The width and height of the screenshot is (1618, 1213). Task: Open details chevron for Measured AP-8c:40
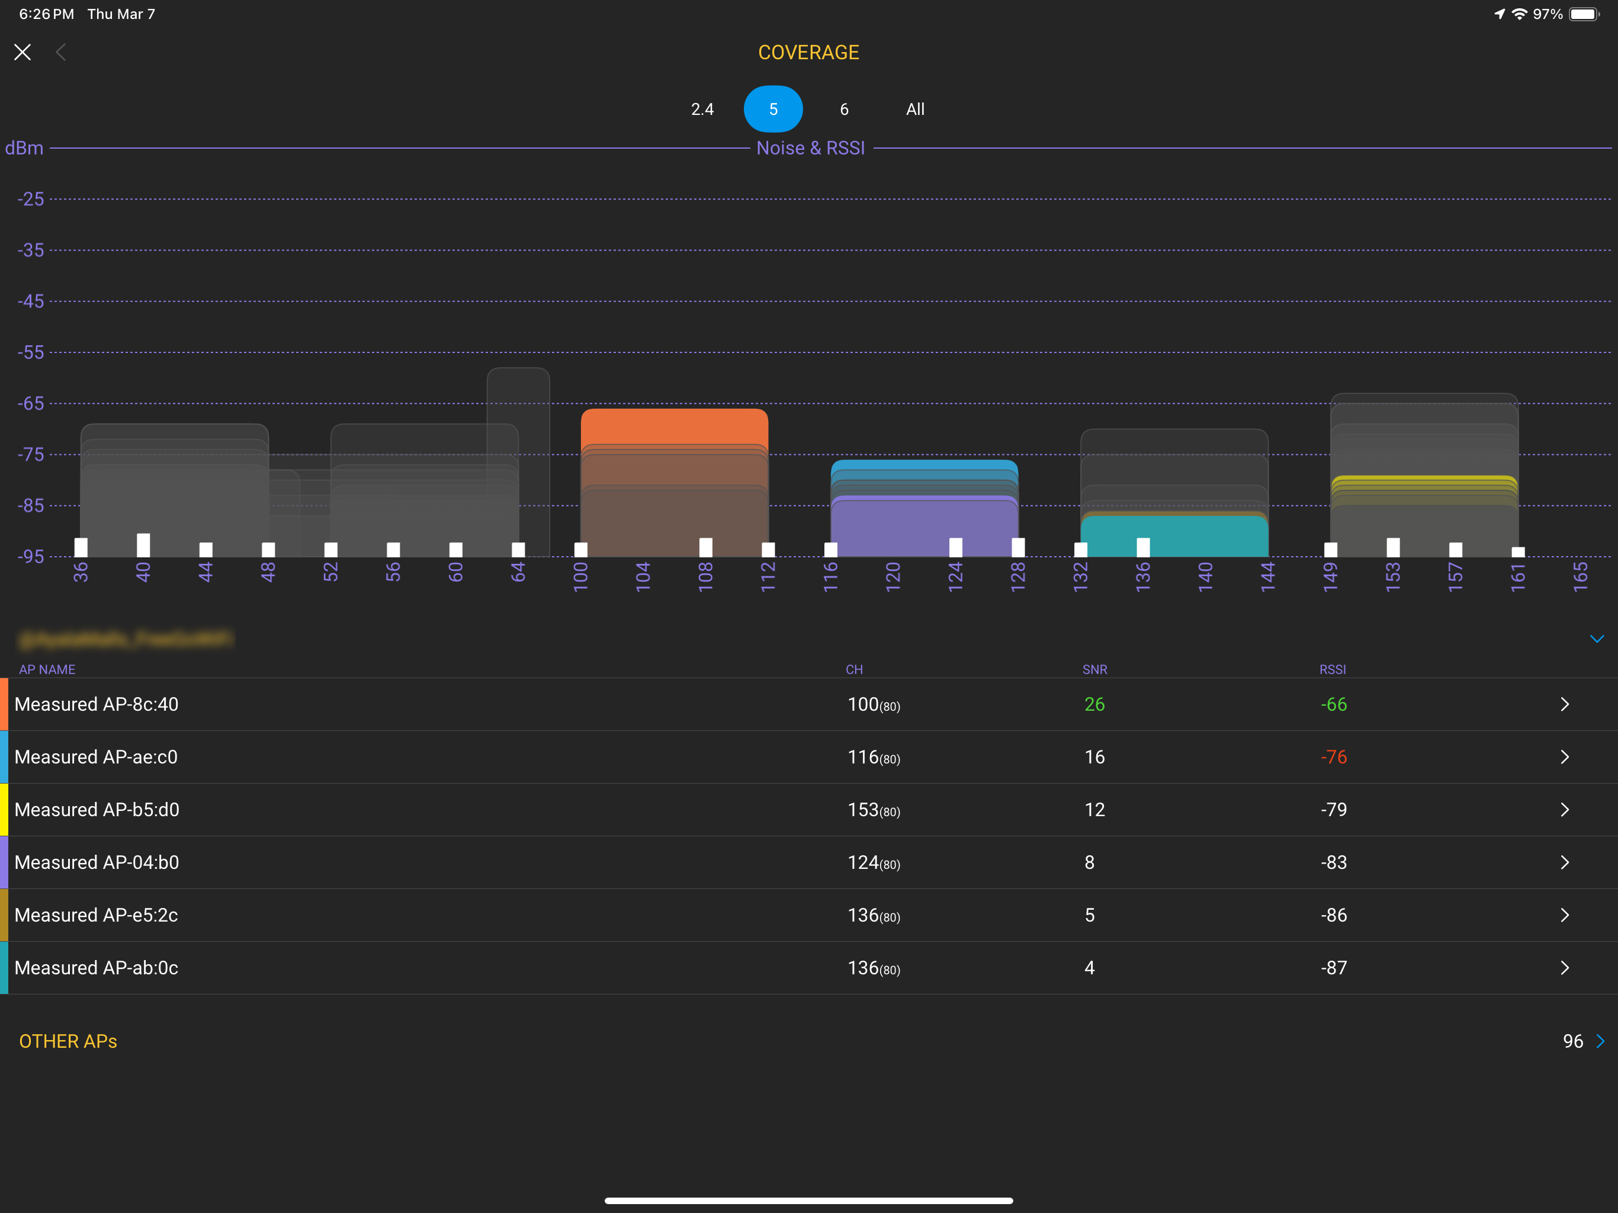(x=1564, y=704)
